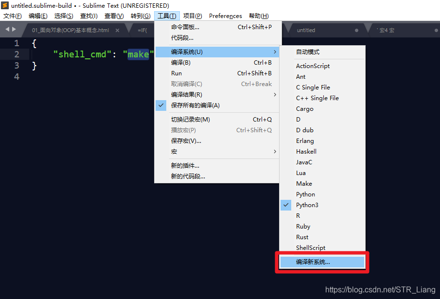This screenshot has width=440, height=299.
Task: Select ActionScript build system
Action: pos(322,66)
